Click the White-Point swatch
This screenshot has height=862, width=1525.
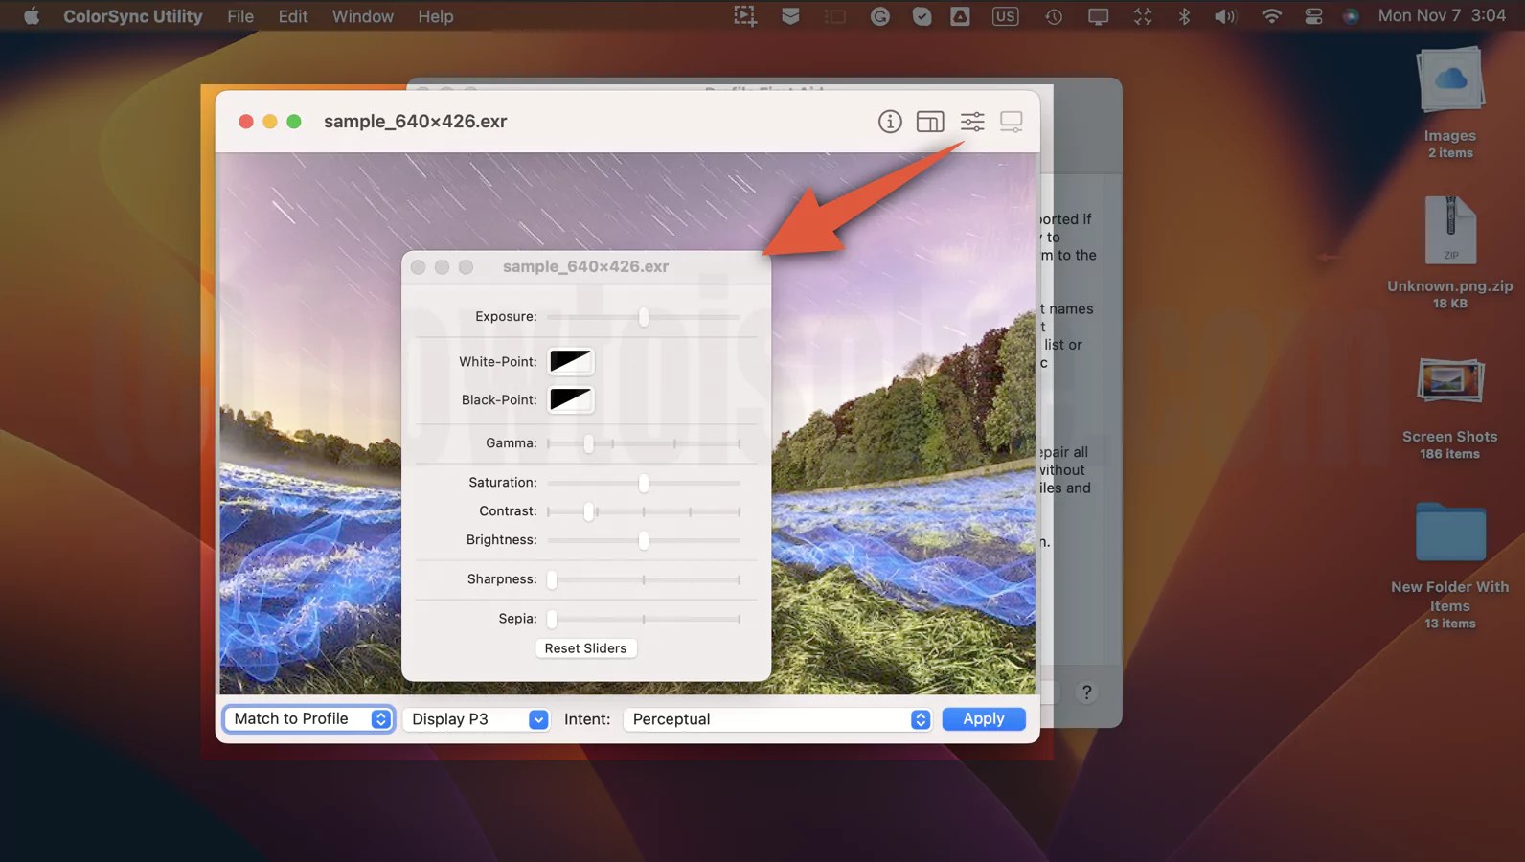[x=571, y=361]
